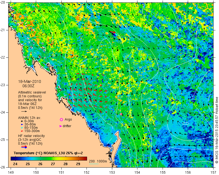This screenshot has width=219, height=175.
Task: Click the latitude axis label -25
Action: [3, 140]
